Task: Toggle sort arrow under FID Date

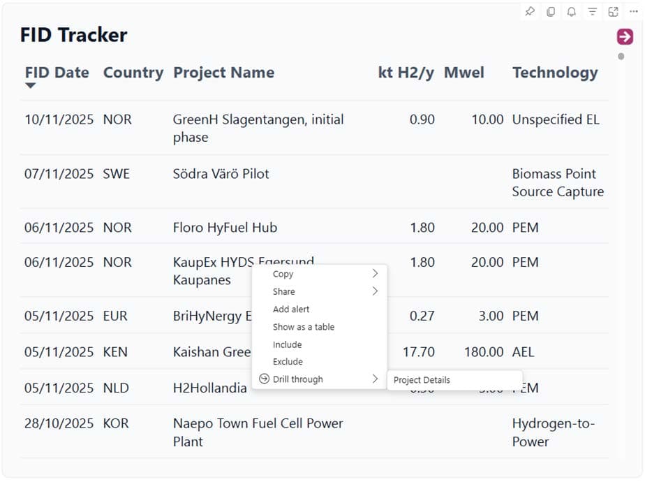Action: point(30,86)
